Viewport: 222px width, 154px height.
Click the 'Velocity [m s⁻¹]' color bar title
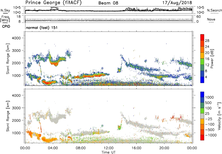(219, 116)
